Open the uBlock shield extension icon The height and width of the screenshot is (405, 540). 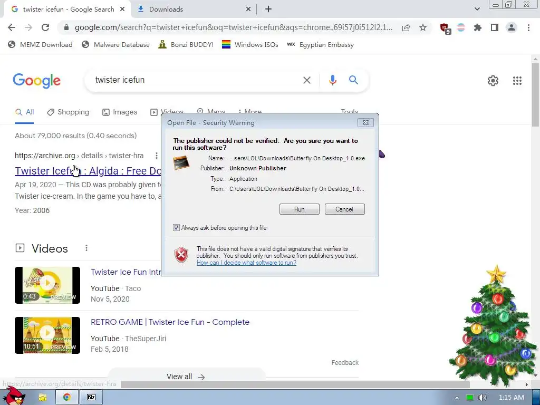point(445,28)
